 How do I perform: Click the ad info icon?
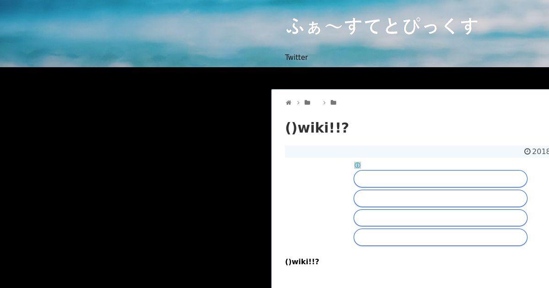(357, 165)
